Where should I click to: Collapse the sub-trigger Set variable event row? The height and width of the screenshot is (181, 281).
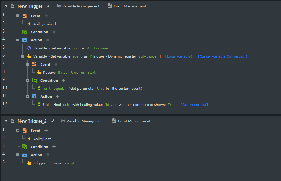coord(23,56)
